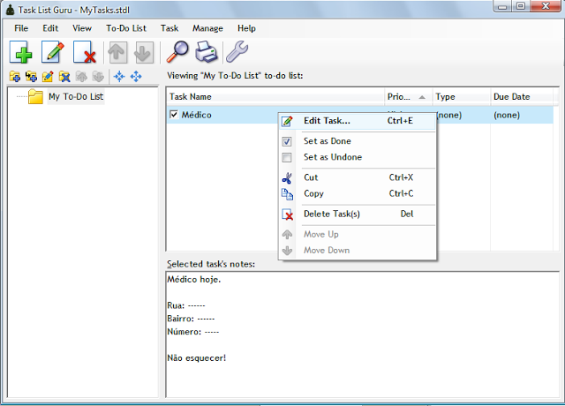
Task: Sort by the Type column header
Action: (462, 97)
